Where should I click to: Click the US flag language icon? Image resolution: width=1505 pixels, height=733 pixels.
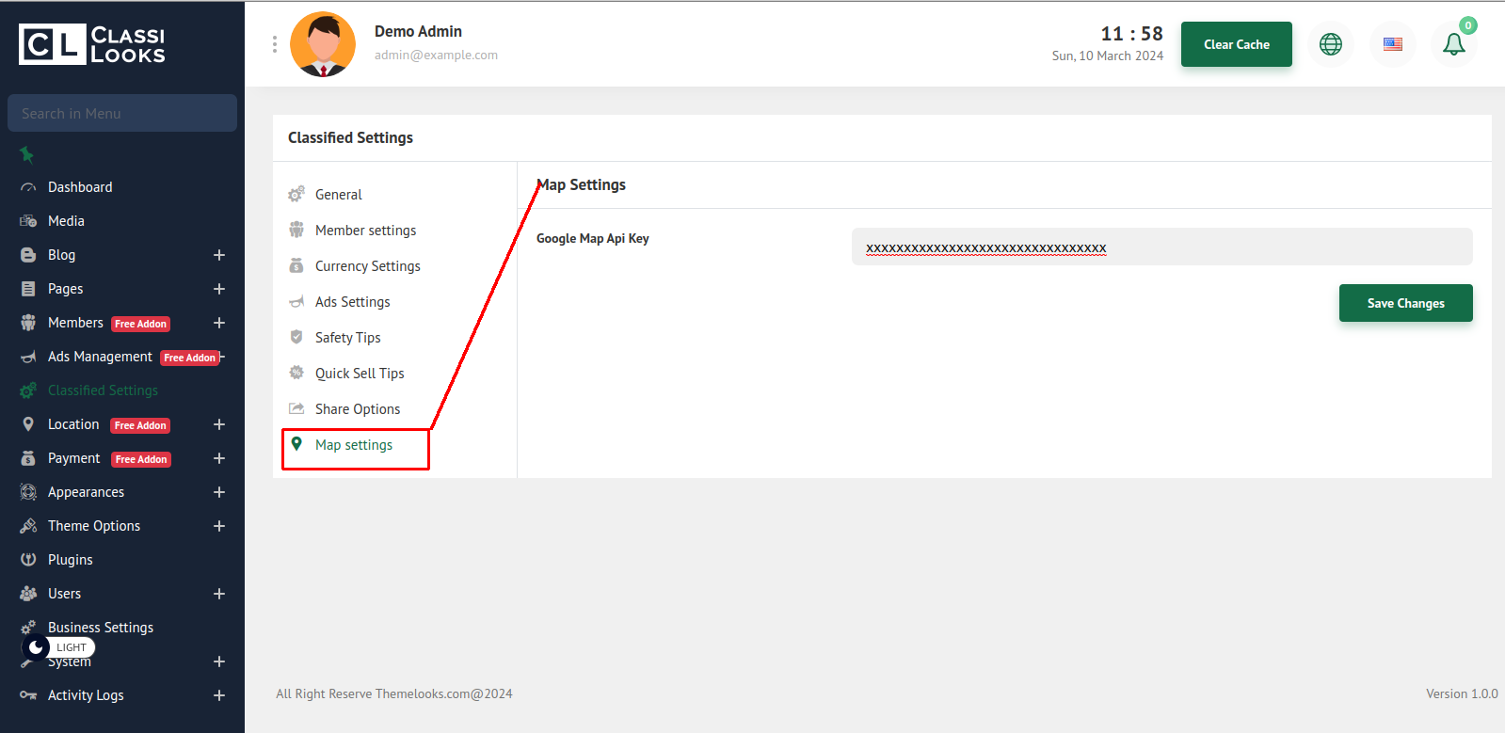1392,44
